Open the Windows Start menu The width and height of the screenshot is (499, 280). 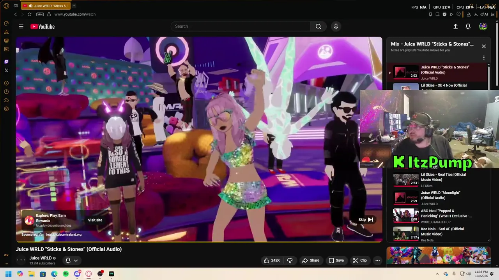pyautogui.click(x=8, y=274)
